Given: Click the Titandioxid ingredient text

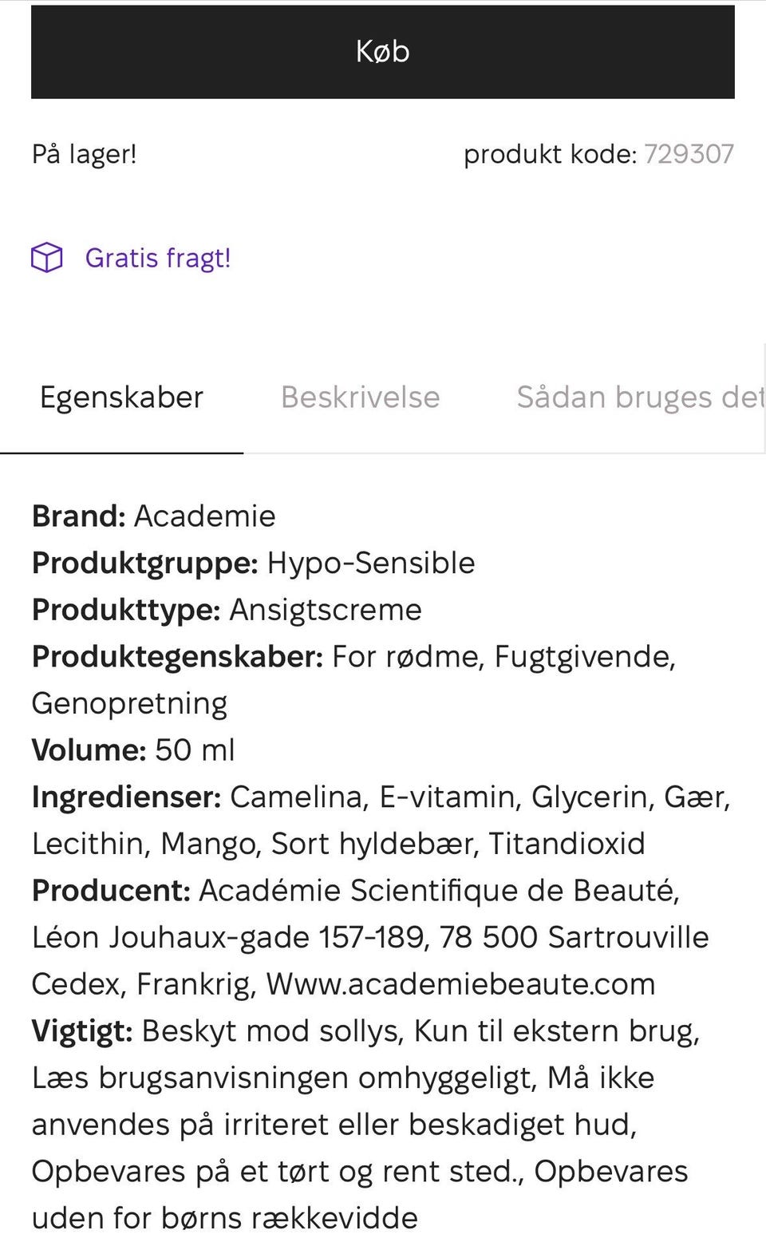Looking at the screenshot, I should pyautogui.click(x=569, y=843).
